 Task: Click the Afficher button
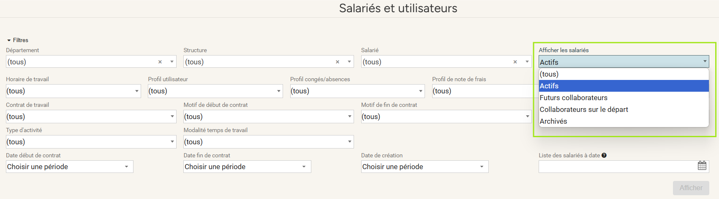691,188
